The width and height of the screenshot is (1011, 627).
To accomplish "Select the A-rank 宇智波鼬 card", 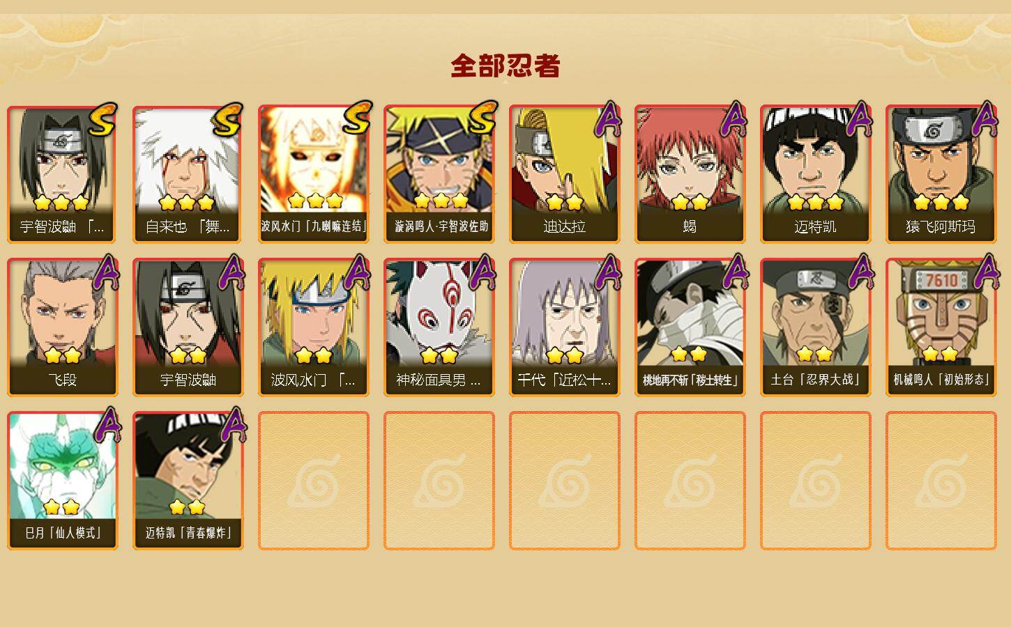I will click(188, 327).
